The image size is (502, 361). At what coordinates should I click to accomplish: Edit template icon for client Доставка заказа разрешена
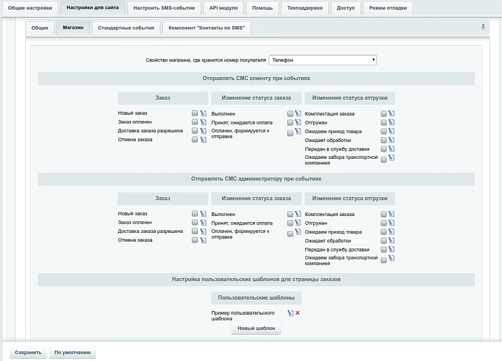[x=203, y=131]
